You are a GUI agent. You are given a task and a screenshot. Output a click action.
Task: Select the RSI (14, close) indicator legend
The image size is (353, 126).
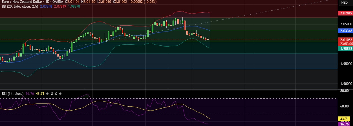click(x=13, y=93)
